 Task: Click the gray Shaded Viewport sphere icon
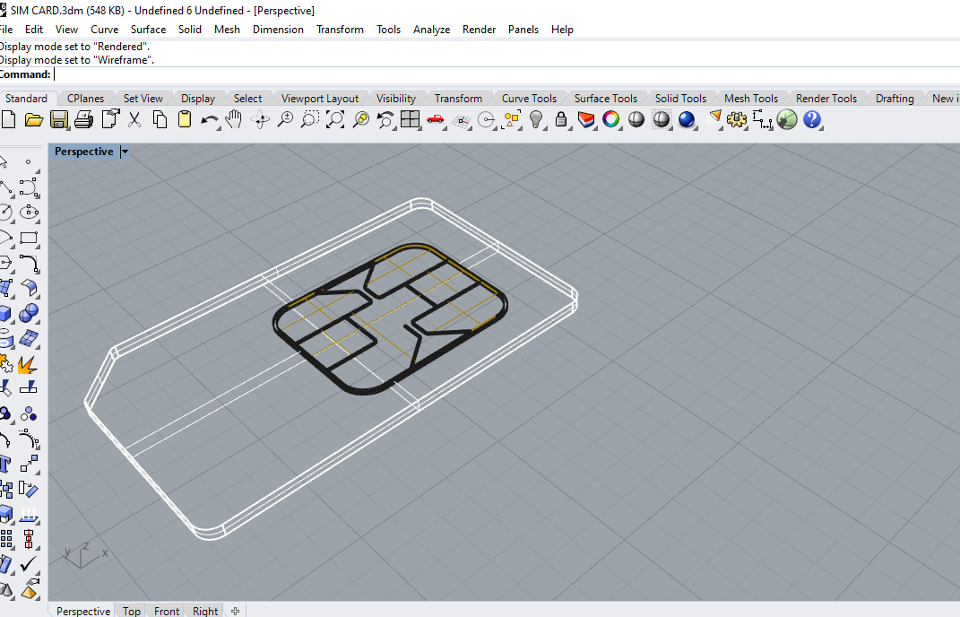click(636, 119)
